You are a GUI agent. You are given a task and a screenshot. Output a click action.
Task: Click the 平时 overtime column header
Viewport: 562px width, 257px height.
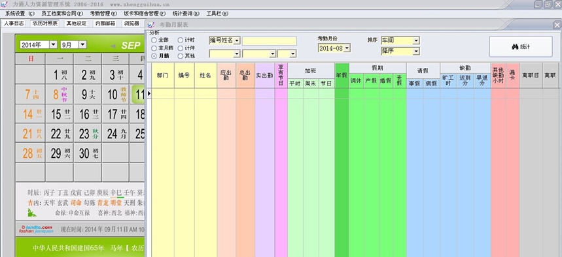click(x=295, y=83)
